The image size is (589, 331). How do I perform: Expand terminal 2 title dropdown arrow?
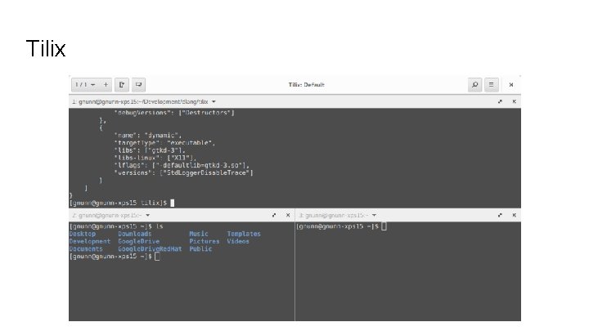coord(147,216)
